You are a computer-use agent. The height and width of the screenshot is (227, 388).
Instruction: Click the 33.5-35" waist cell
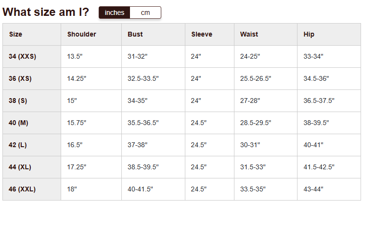tap(253, 189)
